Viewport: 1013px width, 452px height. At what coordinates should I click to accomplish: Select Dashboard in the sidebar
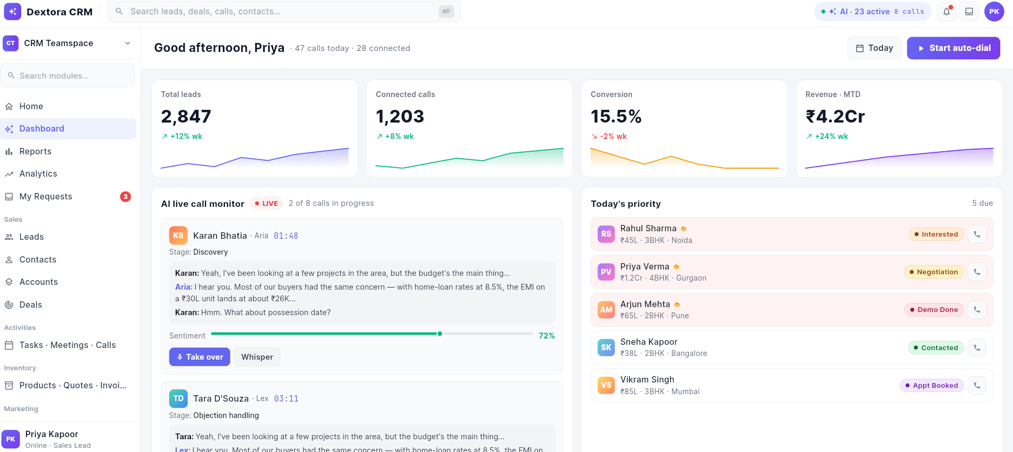click(x=68, y=129)
